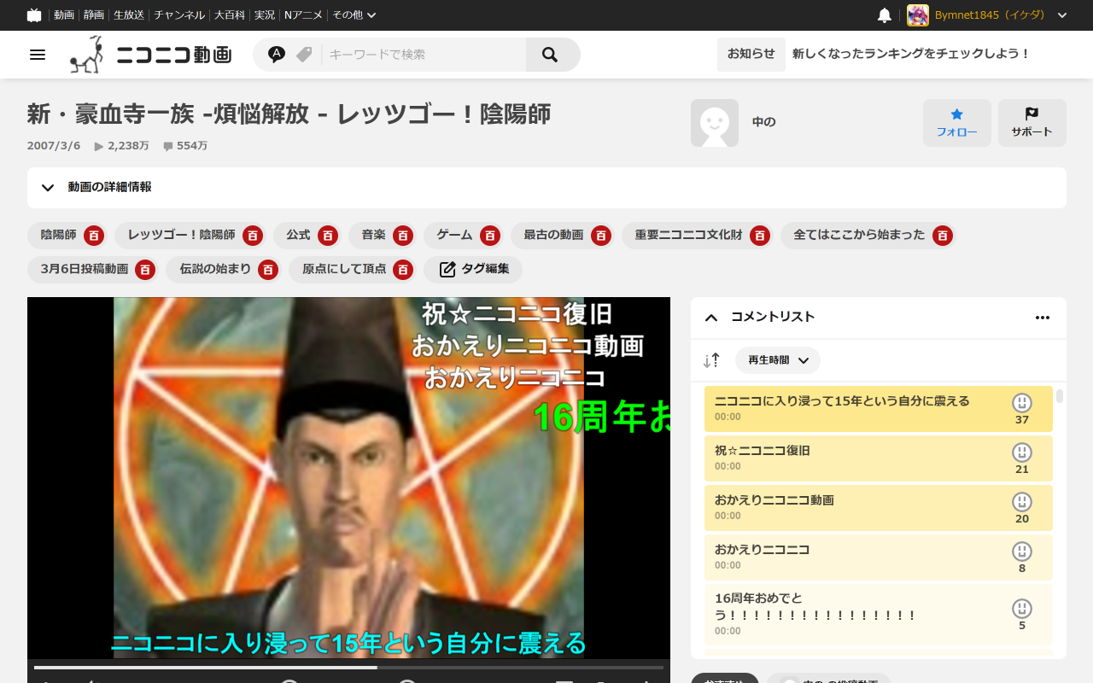This screenshot has height=683, width=1093.
Task: Open 生放送 in the top navigation
Action: (129, 15)
